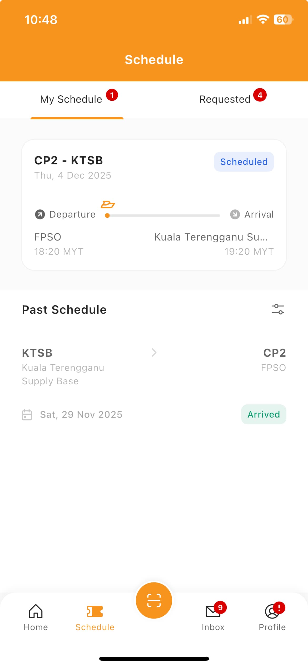Tap the orange QR scan button
Viewport: 308px width, 667px height.
(x=154, y=600)
